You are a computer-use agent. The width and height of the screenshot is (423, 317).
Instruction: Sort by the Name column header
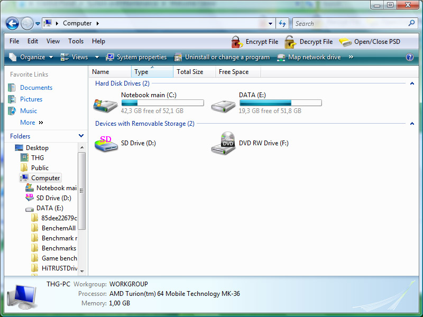[110, 72]
